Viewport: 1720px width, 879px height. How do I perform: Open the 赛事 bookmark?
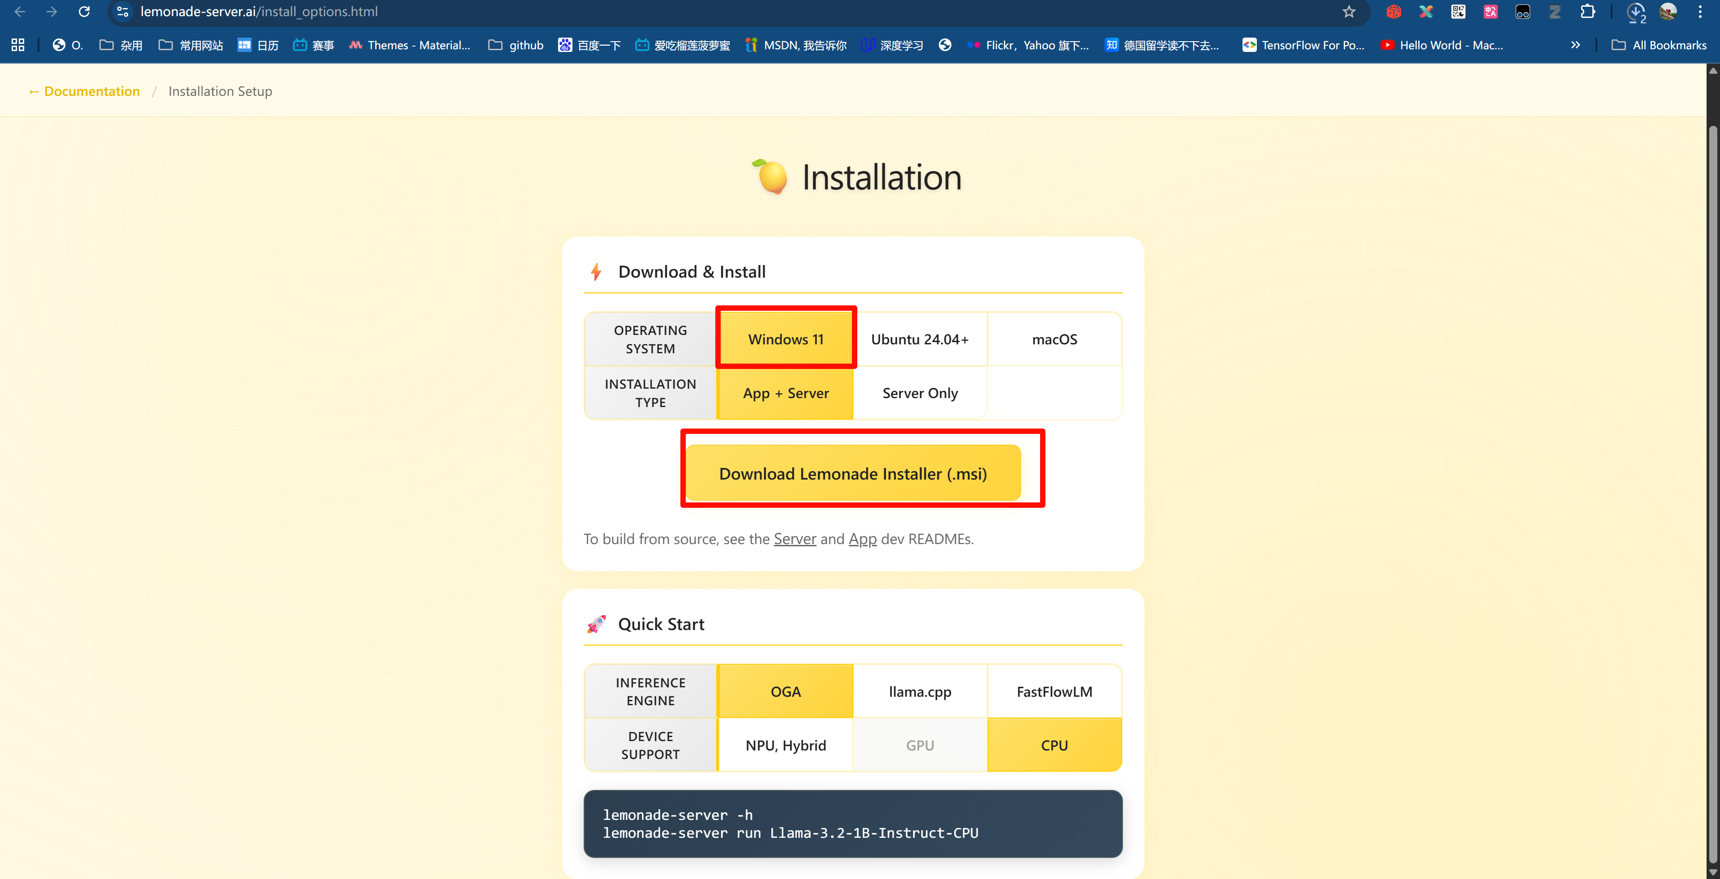(313, 45)
